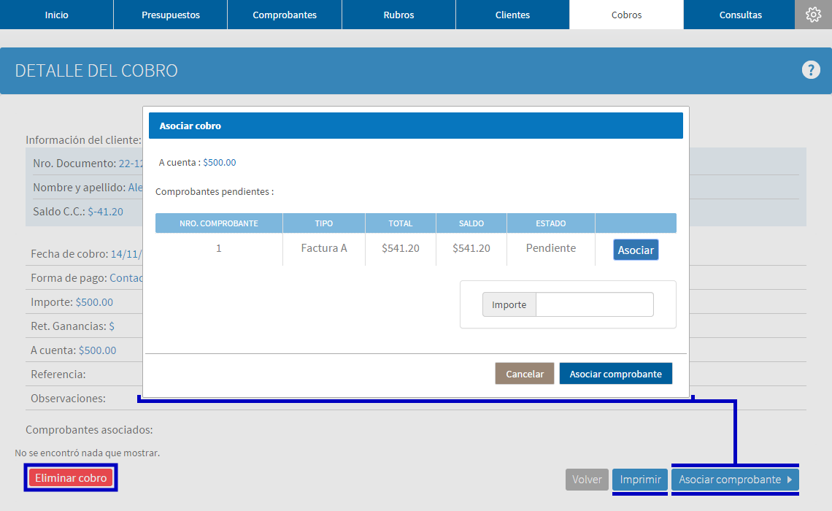The height and width of the screenshot is (511, 832).
Task: Click Asociar for Factura A row
Action: click(636, 250)
